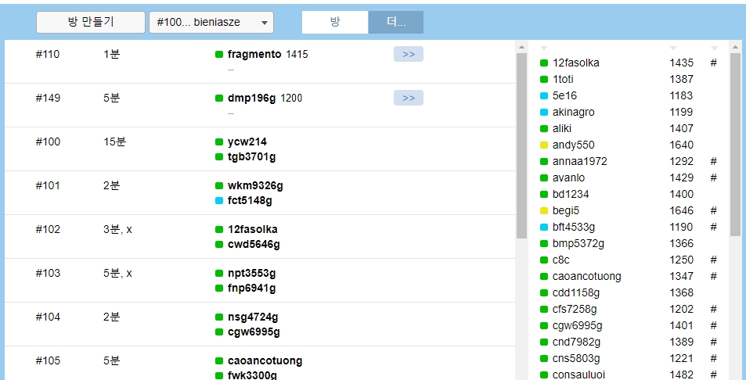Click the # mark in the annaa1972 row

pyautogui.click(x=713, y=162)
